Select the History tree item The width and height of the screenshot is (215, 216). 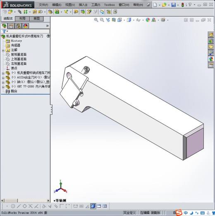pyautogui.click(x=17, y=41)
